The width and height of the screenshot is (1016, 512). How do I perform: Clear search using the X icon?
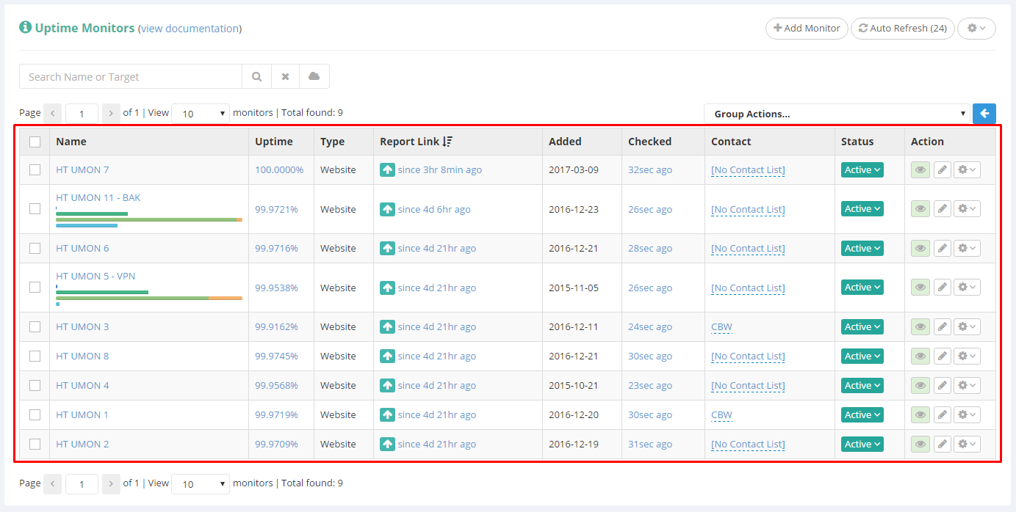(x=285, y=76)
